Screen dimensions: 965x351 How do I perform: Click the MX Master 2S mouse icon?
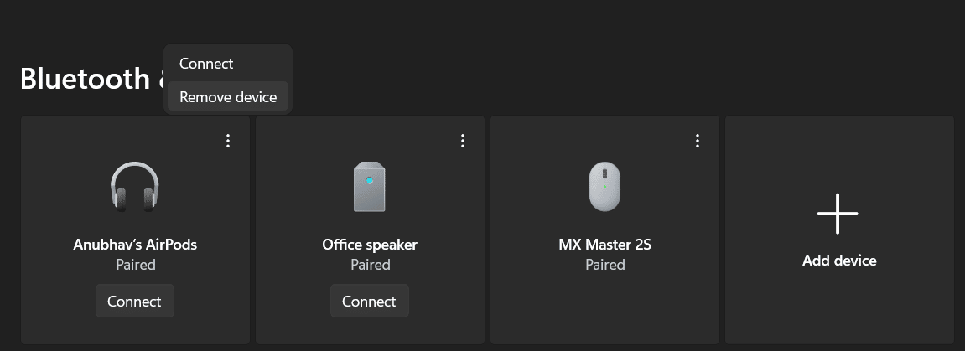click(604, 187)
